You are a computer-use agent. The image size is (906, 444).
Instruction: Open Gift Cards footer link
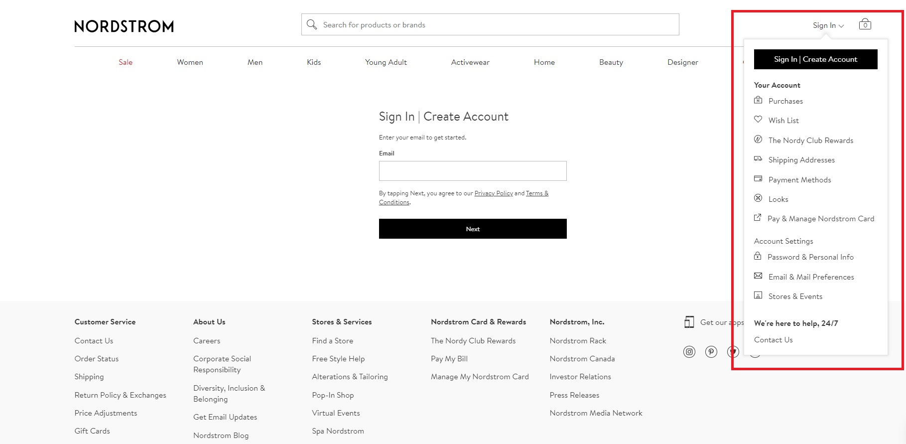(x=92, y=431)
